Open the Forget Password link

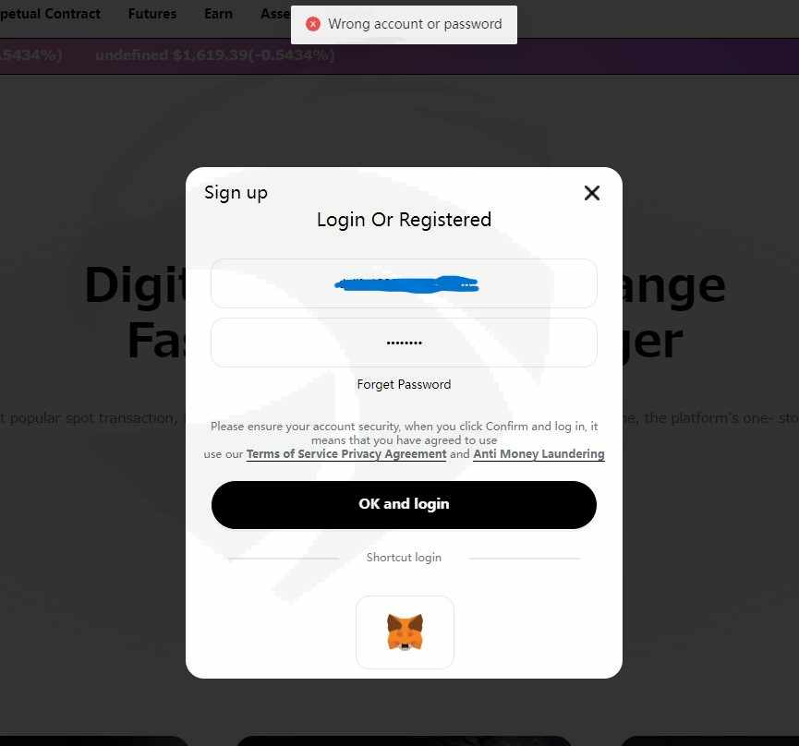pos(404,384)
